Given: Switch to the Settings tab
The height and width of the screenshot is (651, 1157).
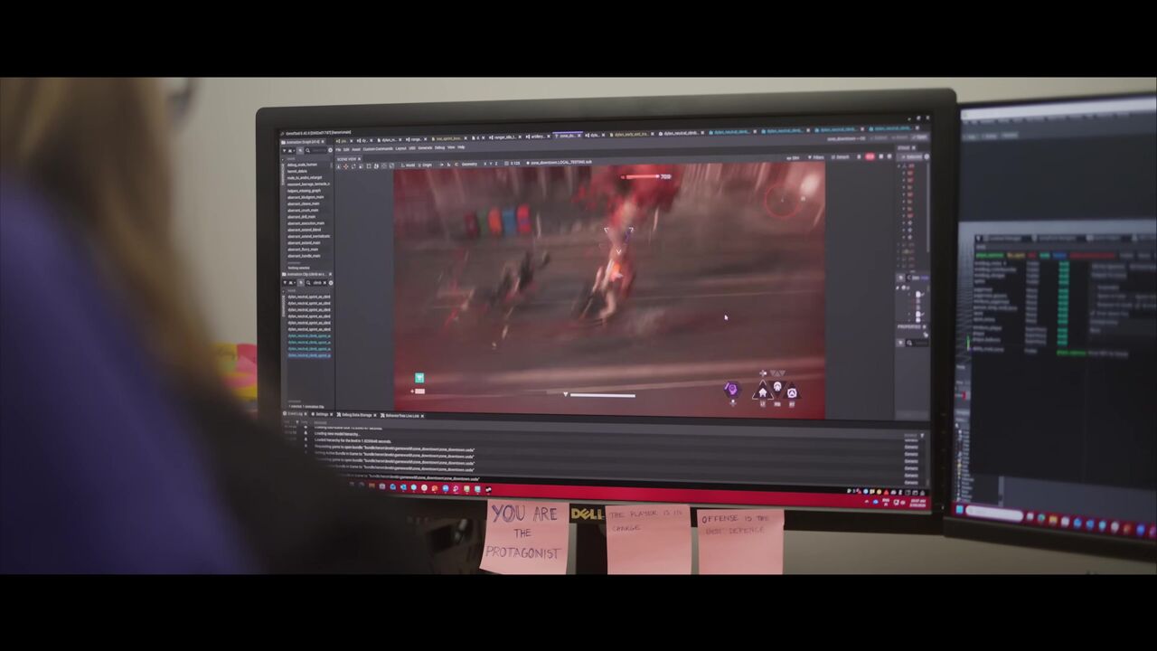Looking at the screenshot, I should pyautogui.click(x=321, y=414).
